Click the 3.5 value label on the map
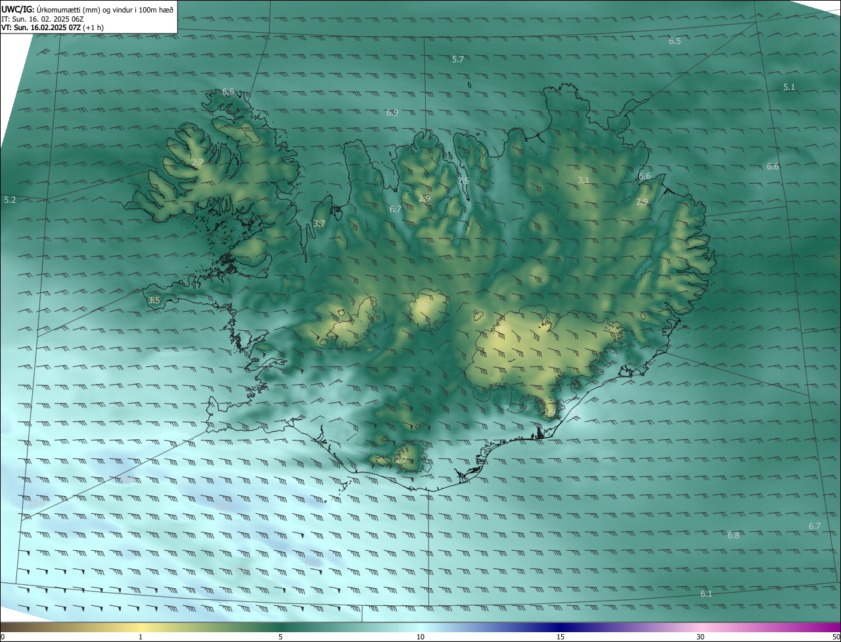841x642 pixels. pos(154,300)
